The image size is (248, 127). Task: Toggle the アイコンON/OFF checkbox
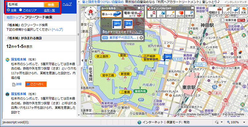(x=149, y=8)
